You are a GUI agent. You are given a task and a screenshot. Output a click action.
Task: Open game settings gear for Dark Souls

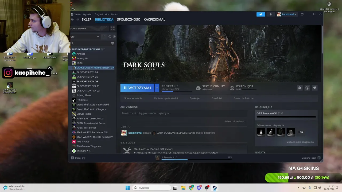(300, 88)
